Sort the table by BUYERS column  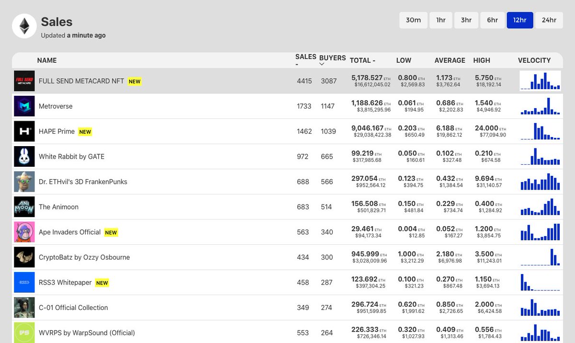333,60
